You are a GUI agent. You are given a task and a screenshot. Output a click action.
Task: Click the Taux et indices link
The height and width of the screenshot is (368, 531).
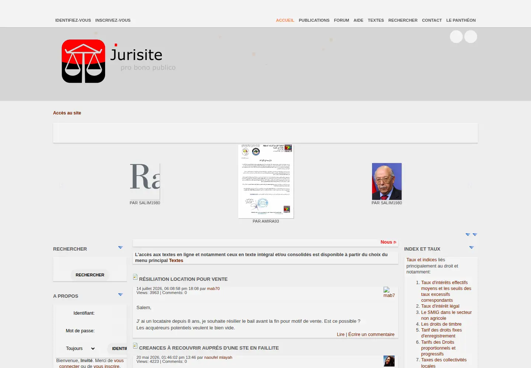[421, 260]
